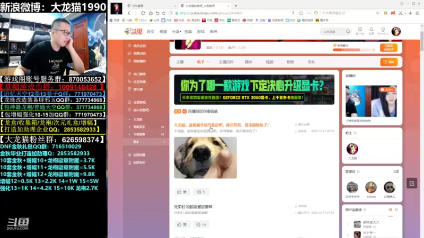
Task: Open the customer service icon in header
Action: pos(360,31)
